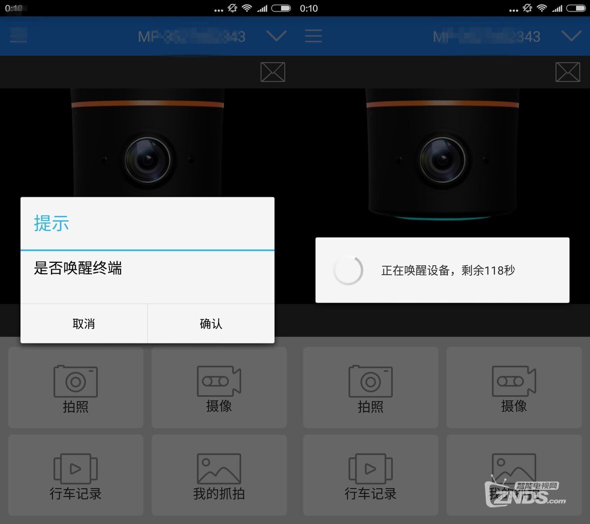Expand the left device name dropdown chevron
This screenshot has width=590, height=524.
(x=276, y=36)
